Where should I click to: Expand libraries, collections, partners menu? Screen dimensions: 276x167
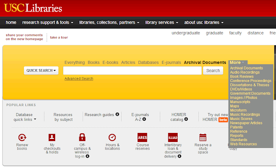[109, 22]
